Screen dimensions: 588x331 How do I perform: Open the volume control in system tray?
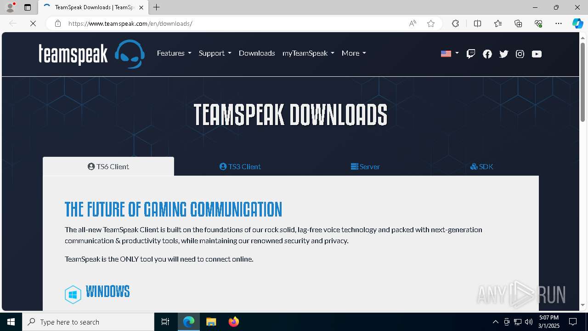pos(529,322)
